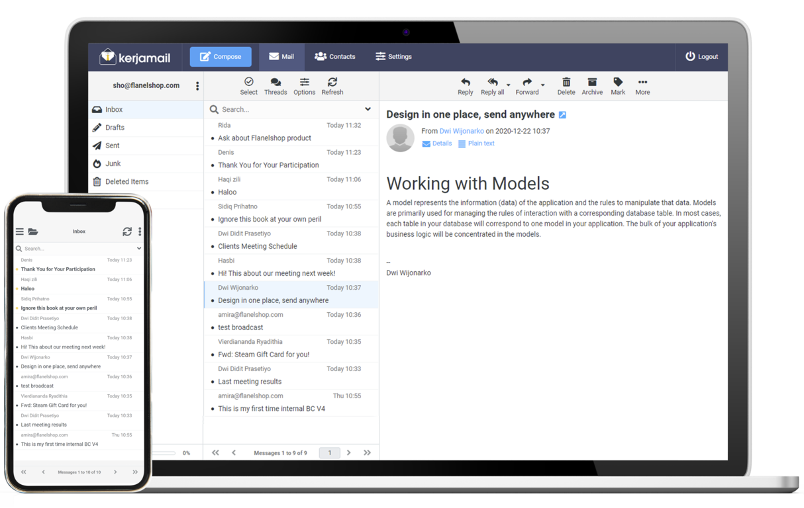Go to previous page in laptop list

point(234,453)
